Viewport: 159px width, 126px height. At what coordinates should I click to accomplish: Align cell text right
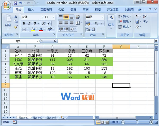click(72, 23)
